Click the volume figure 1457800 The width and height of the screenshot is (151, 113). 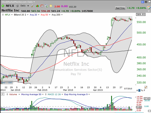coord(87,11)
